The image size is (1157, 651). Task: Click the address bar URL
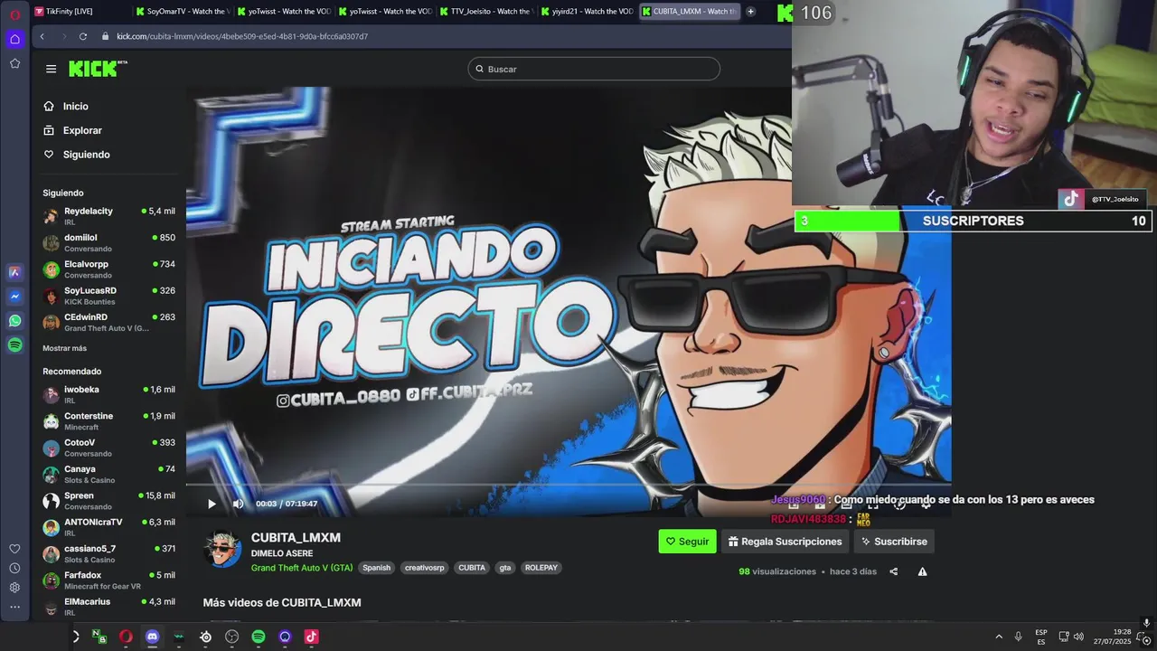pyautogui.click(x=242, y=36)
